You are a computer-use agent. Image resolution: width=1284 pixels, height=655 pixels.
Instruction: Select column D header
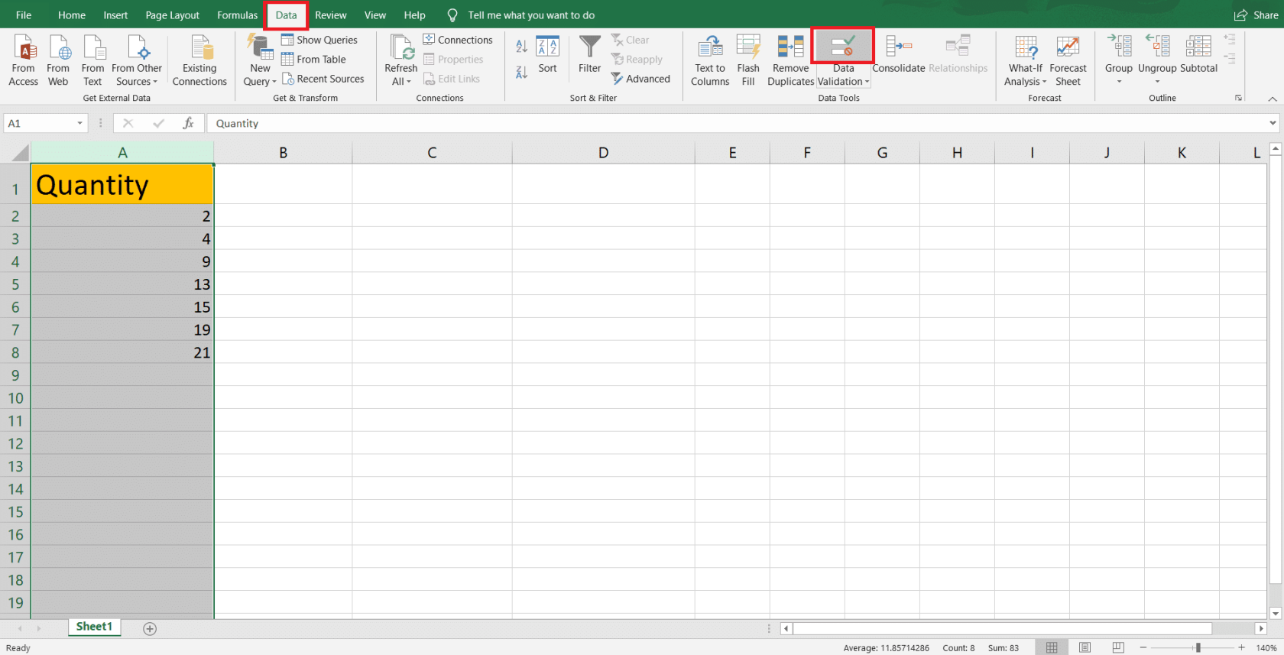tap(603, 153)
